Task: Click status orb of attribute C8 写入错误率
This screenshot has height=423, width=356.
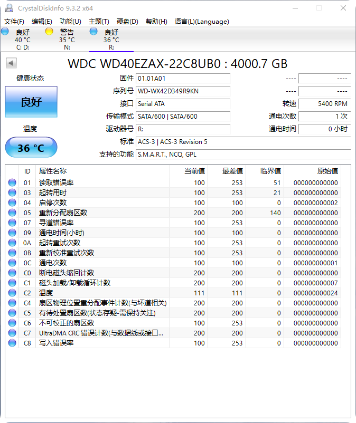Action: tap(12, 343)
